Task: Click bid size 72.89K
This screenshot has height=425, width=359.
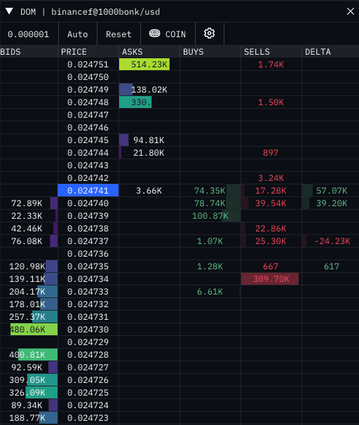Action: coord(27,203)
